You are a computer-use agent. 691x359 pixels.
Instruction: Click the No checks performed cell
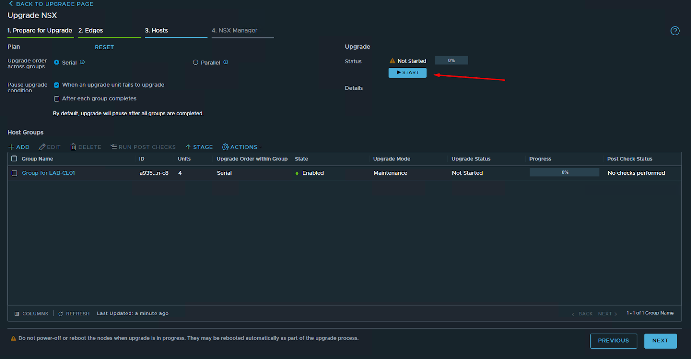(x=636, y=173)
